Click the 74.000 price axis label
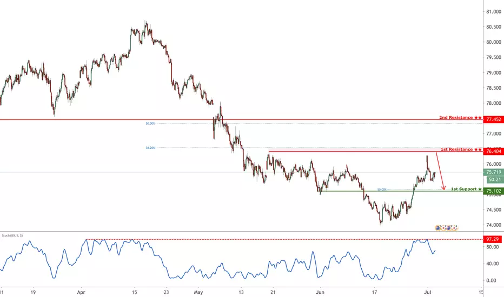504x297 pixels. coord(493,225)
